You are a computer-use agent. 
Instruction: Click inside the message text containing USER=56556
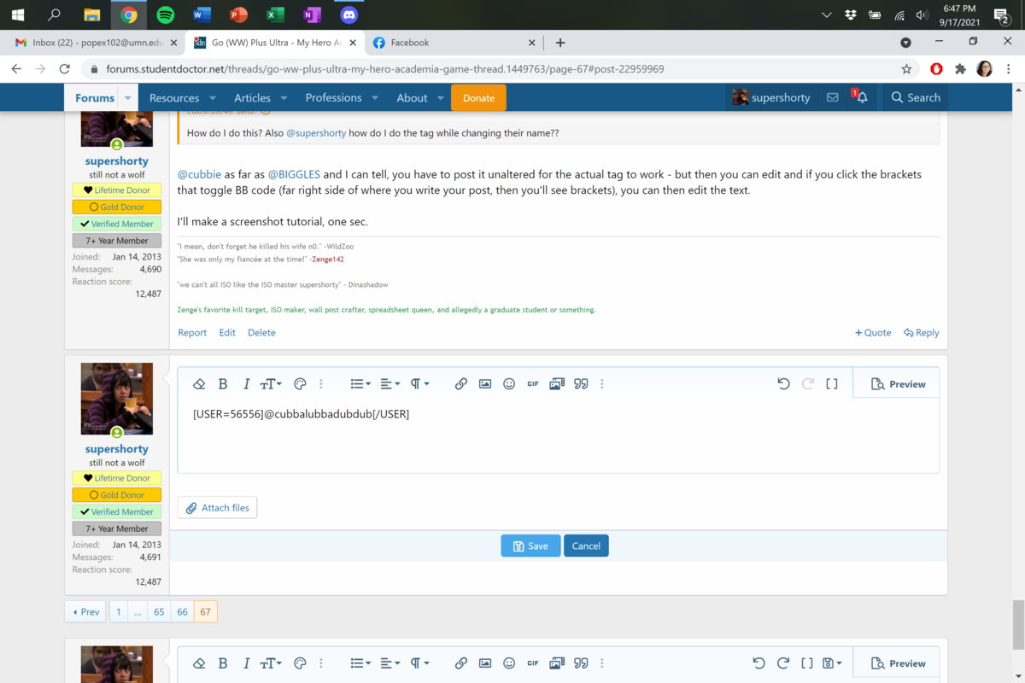pyautogui.click(x=302, y=415)
